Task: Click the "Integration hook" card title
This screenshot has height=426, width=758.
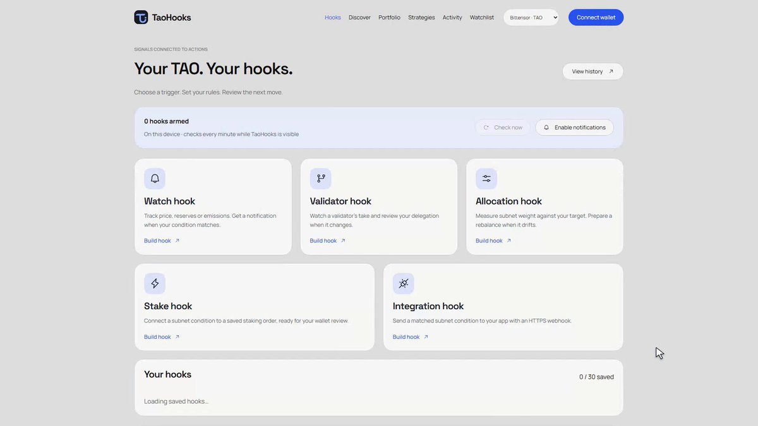Action: (x=428, y=306)
